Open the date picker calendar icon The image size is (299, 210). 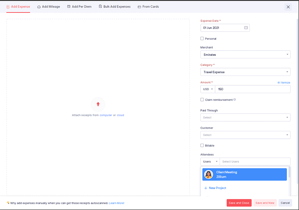pyautogui.click(x=245, y=28)
